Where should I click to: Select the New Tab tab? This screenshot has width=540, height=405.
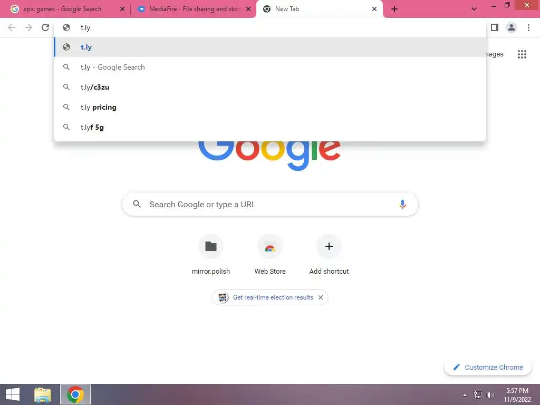pos(320,9)
